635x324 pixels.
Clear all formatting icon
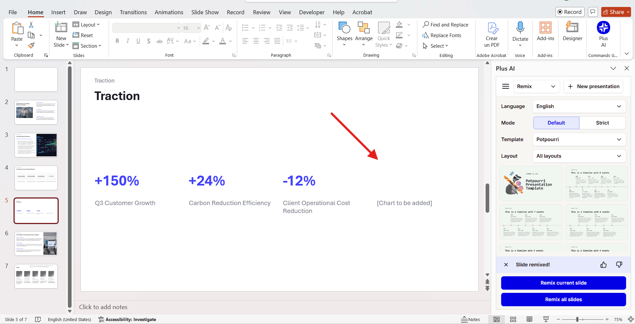point(229,28)
